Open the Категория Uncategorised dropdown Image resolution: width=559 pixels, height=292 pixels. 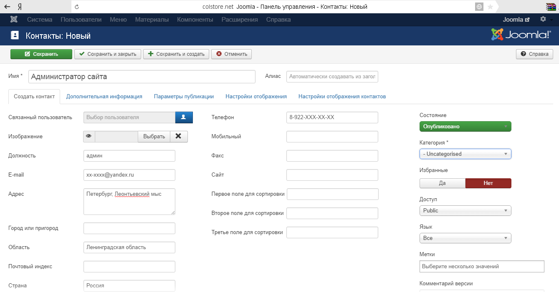[465, 154]
